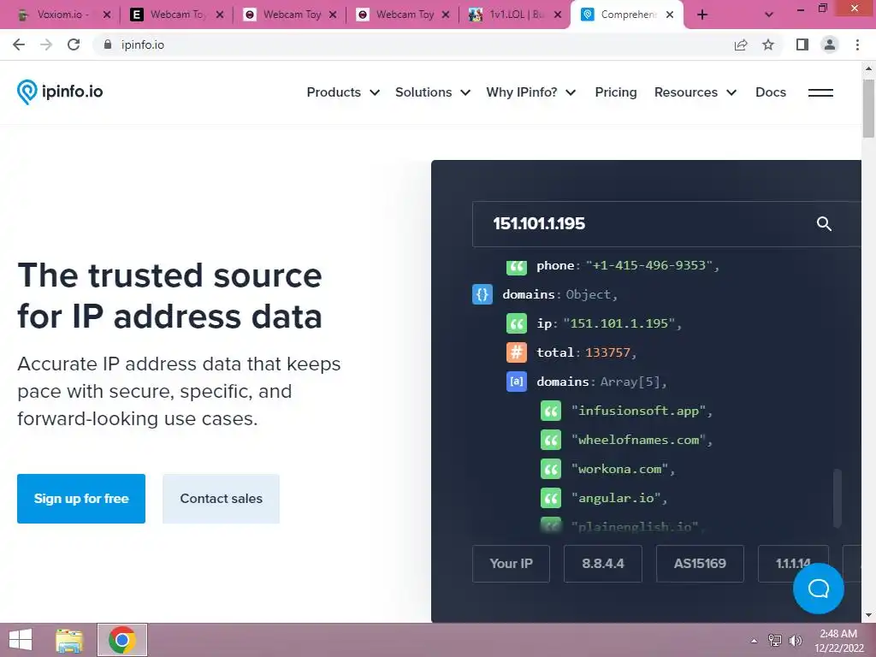Open Chrome three-dot menu
Screen dimensions: 876x657
pyautogui.click(x=857, y=44)
